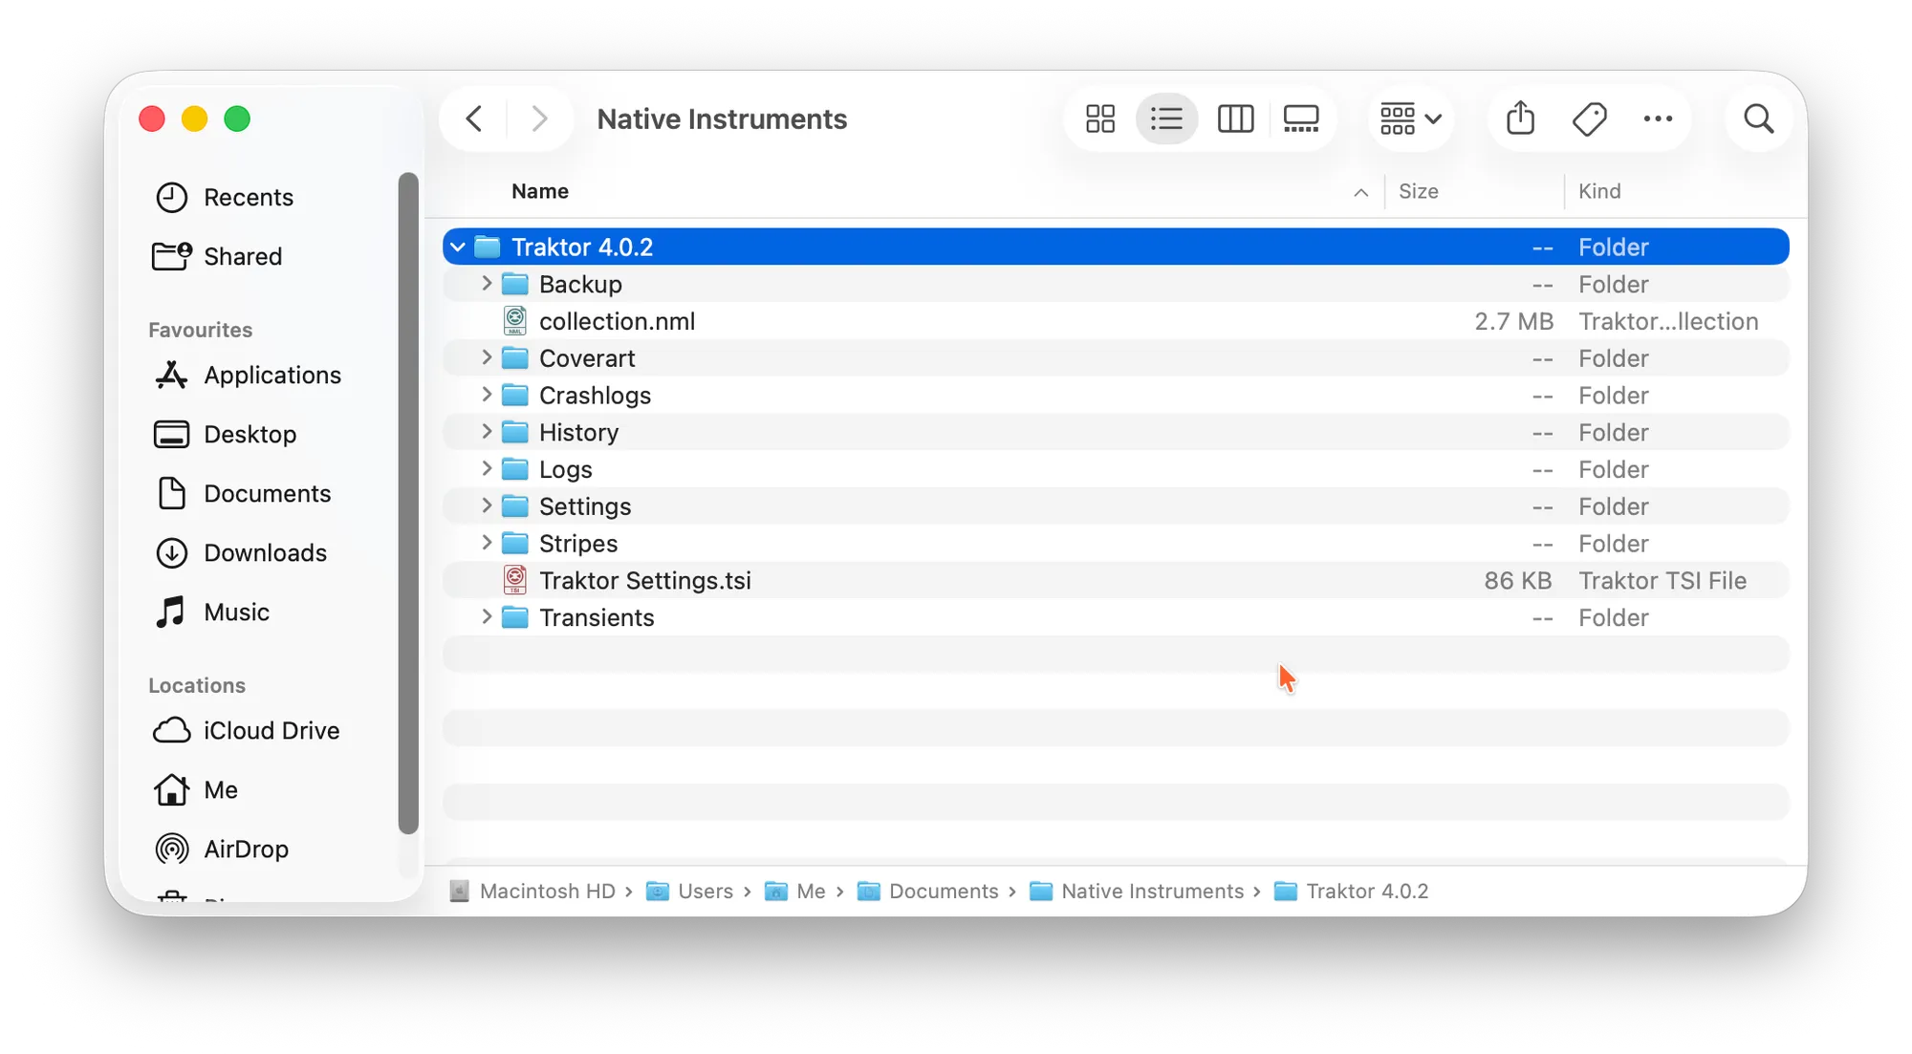Open Applications in the sidebar
Image resolution: width=1912 pixels, height=1054 pixels.
tap(272, 376)
